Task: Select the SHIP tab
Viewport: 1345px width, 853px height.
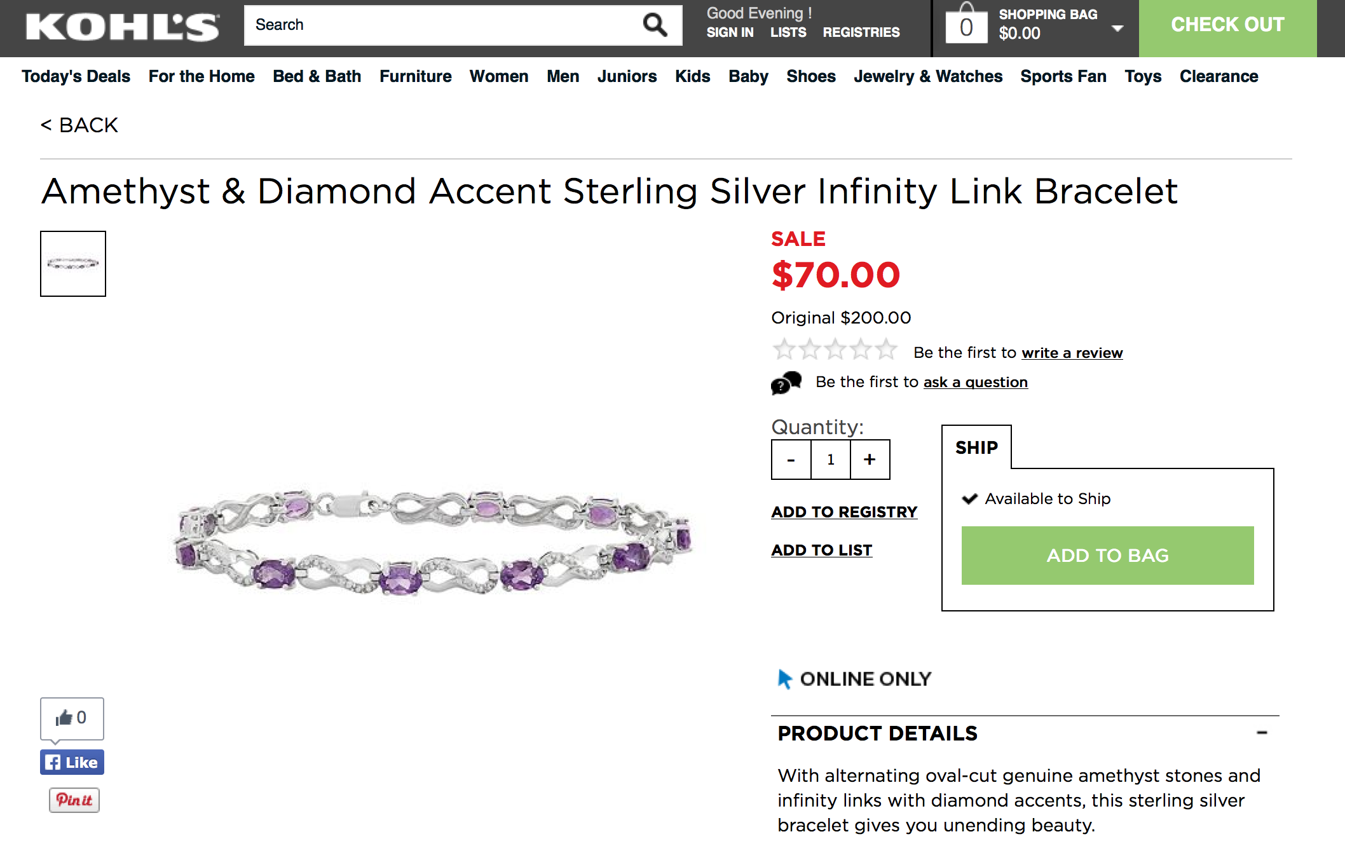Action: tap(976, 447)
